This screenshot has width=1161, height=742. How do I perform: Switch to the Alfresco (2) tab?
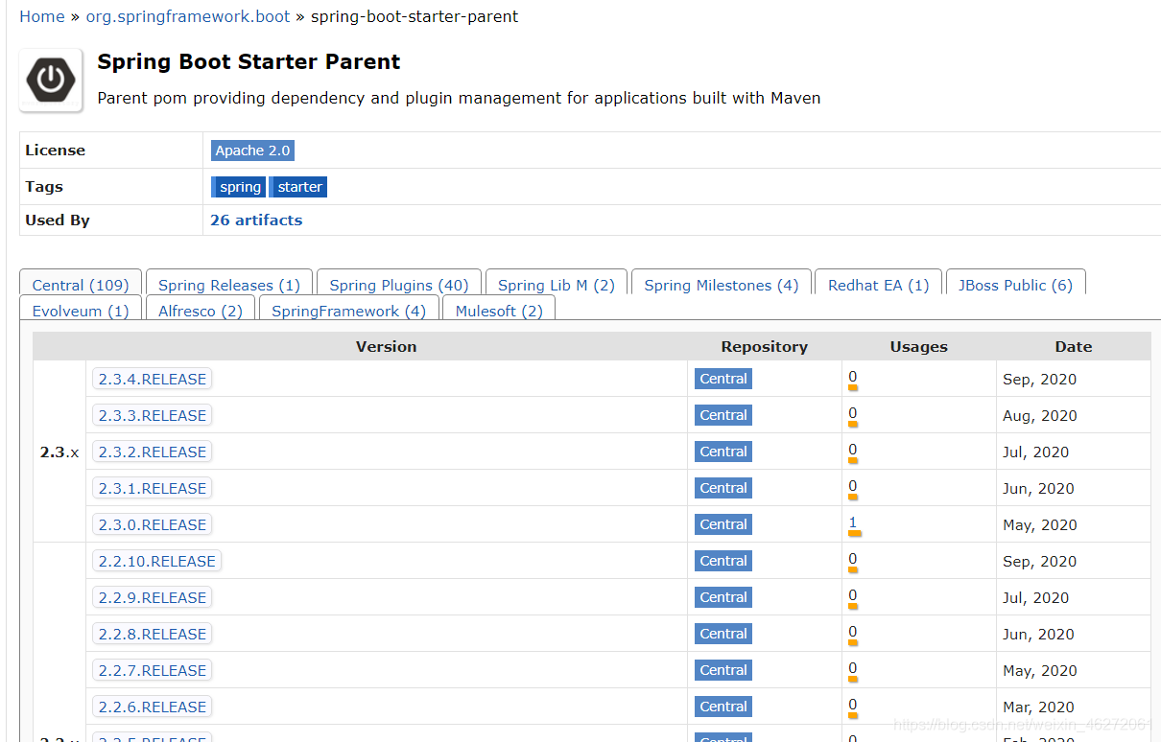(201, 311)
